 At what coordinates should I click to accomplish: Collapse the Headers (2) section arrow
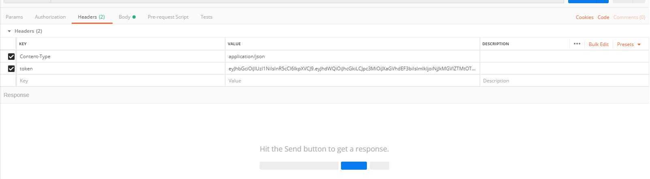coord(9,31)
